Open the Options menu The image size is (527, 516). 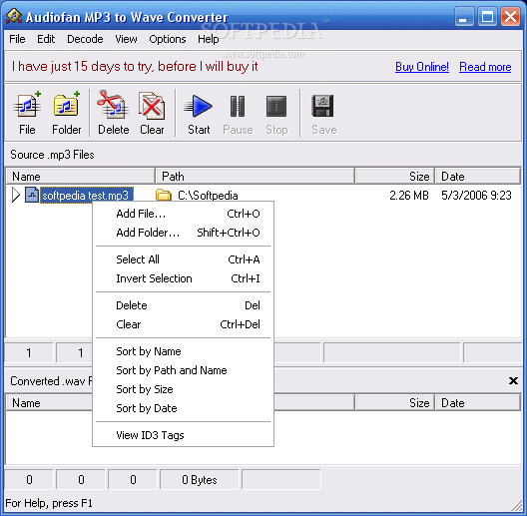click(x=168, y=39)
